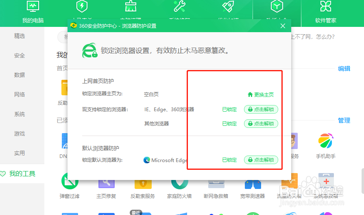Open 软件管家 in the top bar

(325, 12)
